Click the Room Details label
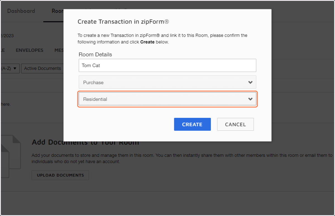This screenshot has height=216, width=335. point(95,55)
